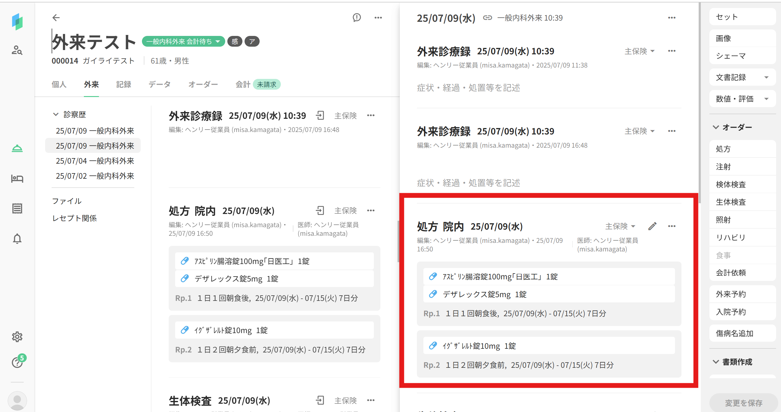
Task: Switch to the 会計 tab
Action: pyautogui.click(x=243, y=84)
